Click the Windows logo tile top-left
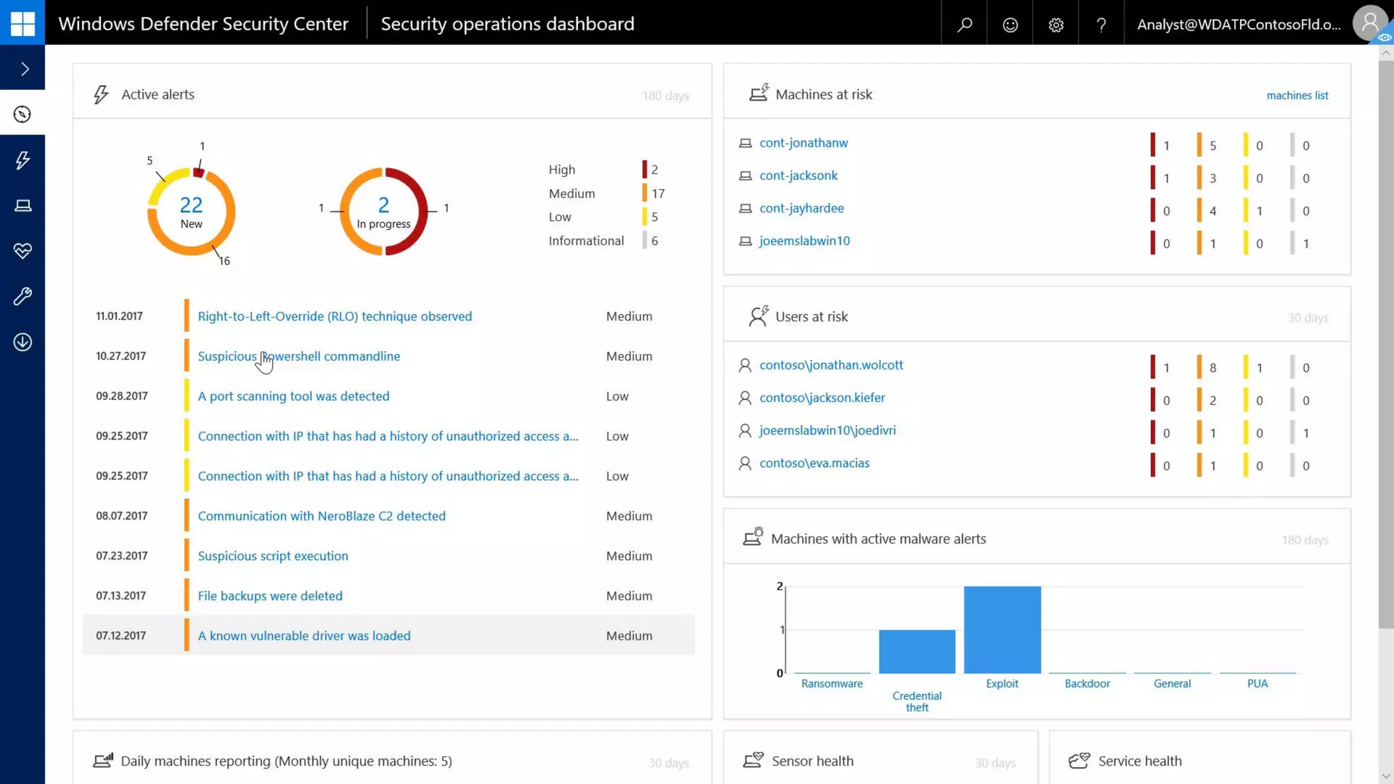This screenshot has height=784, width=1394. click(22, 22)
